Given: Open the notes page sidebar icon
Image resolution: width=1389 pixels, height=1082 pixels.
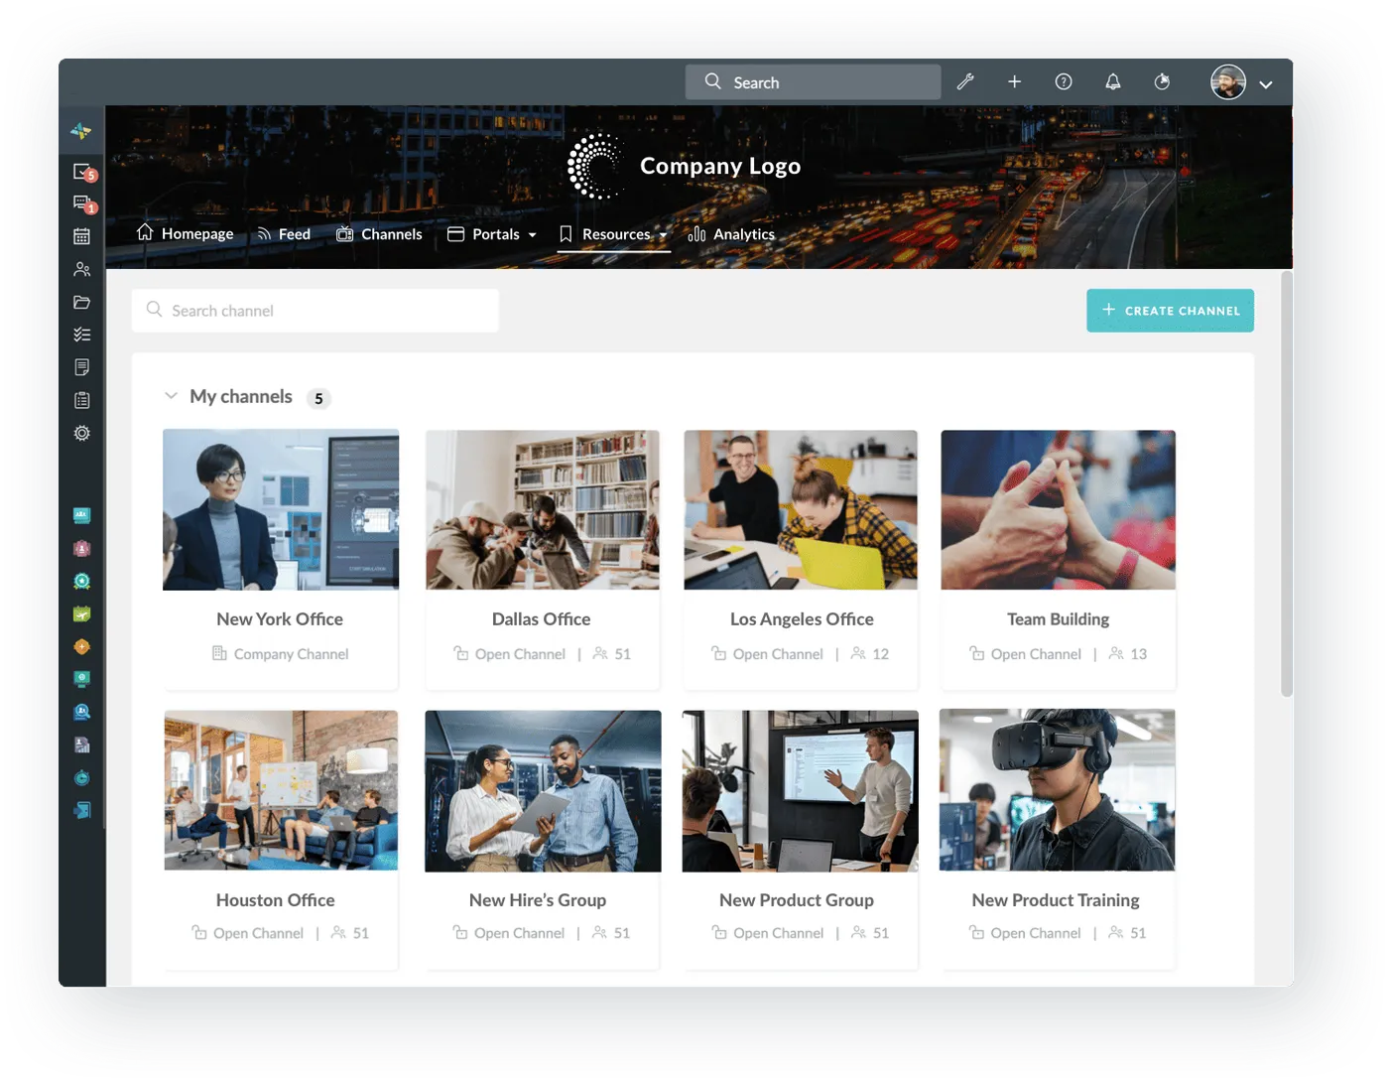Looking at the screenshot, I should coord(81,367).
